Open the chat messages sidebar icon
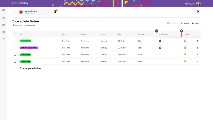Screen dimensions: 213x120 [x=3, y=10]
